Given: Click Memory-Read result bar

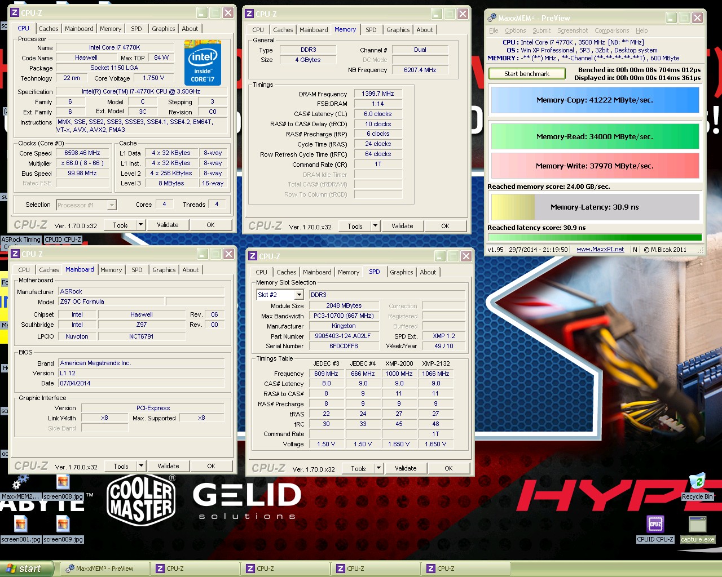Looking at the screenshot, I should pos(595,136).
